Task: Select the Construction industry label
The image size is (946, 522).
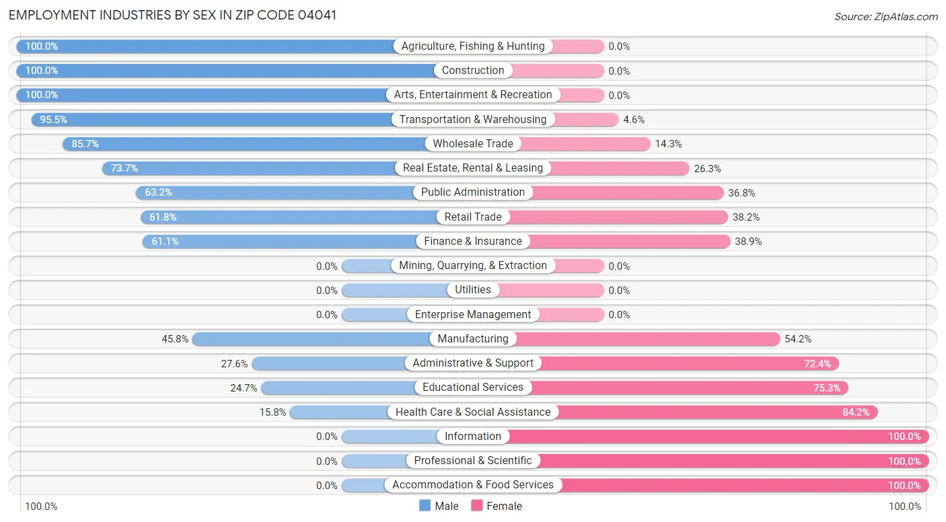Action: (x=473, y=71)
